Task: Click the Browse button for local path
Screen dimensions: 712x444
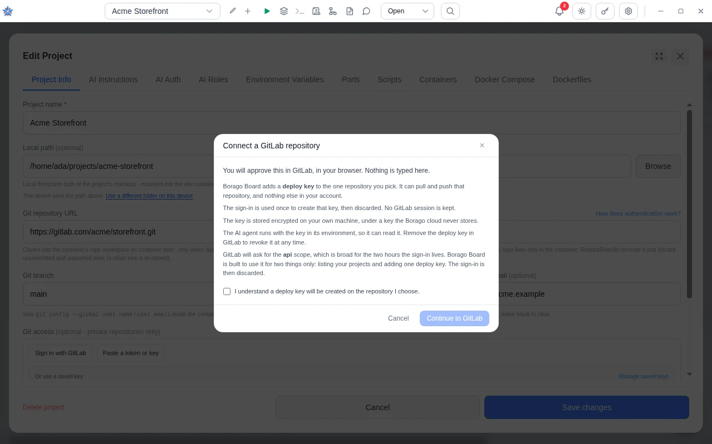Action: click(658, 166)
